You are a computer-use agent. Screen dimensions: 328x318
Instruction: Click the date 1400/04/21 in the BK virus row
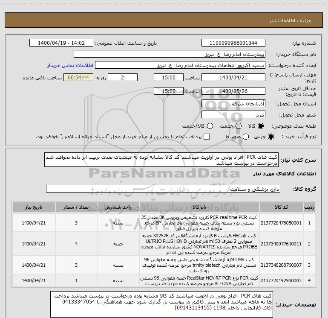coord(34,223)
